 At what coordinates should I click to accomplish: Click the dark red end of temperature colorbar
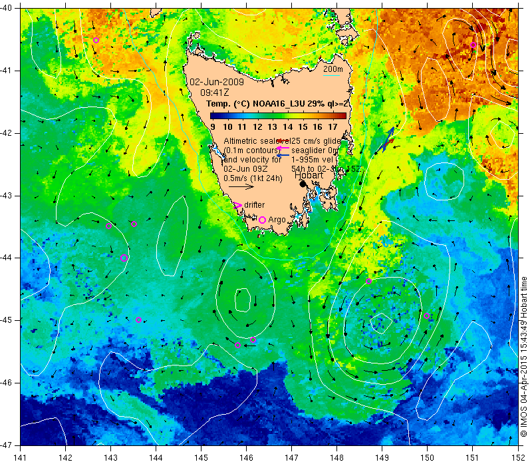tap(342, 116)
